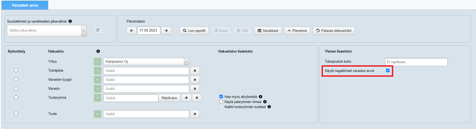Click info icon beside Hae myös aliryhmistä
This screenshot has height=129, width=476.
point(261,97)
